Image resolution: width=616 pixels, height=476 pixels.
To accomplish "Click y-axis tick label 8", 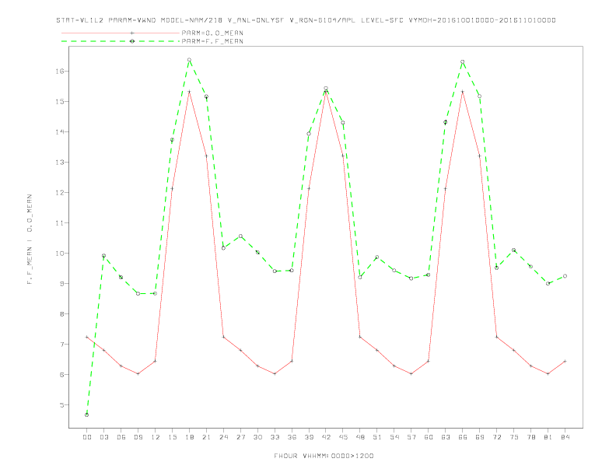I will pos(62,313).
